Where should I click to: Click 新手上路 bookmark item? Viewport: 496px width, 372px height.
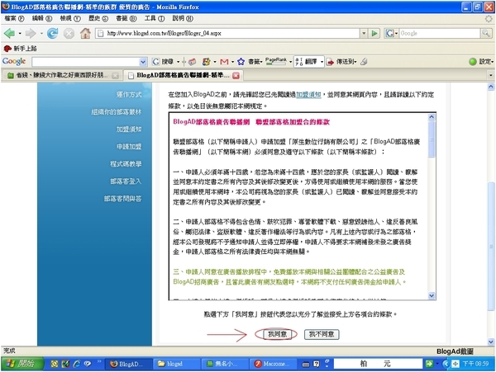[21, 49]
